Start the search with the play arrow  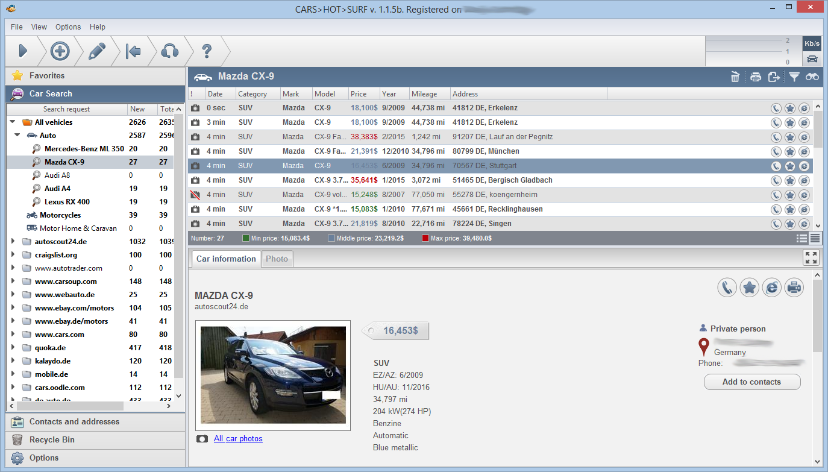tap(23, 51)
